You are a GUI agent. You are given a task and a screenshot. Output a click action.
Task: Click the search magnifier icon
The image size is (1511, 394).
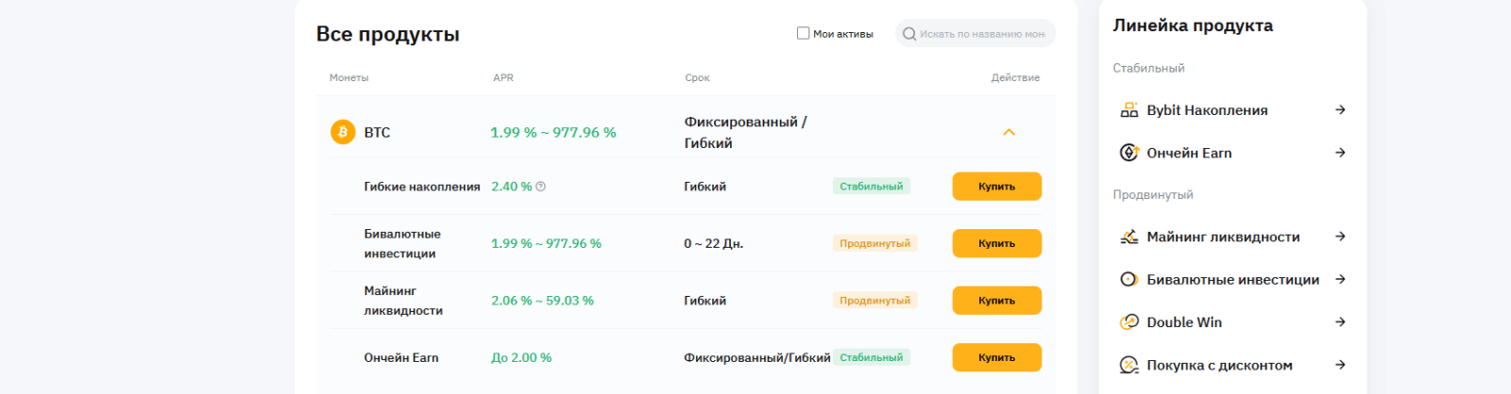(x=908, y=34)
